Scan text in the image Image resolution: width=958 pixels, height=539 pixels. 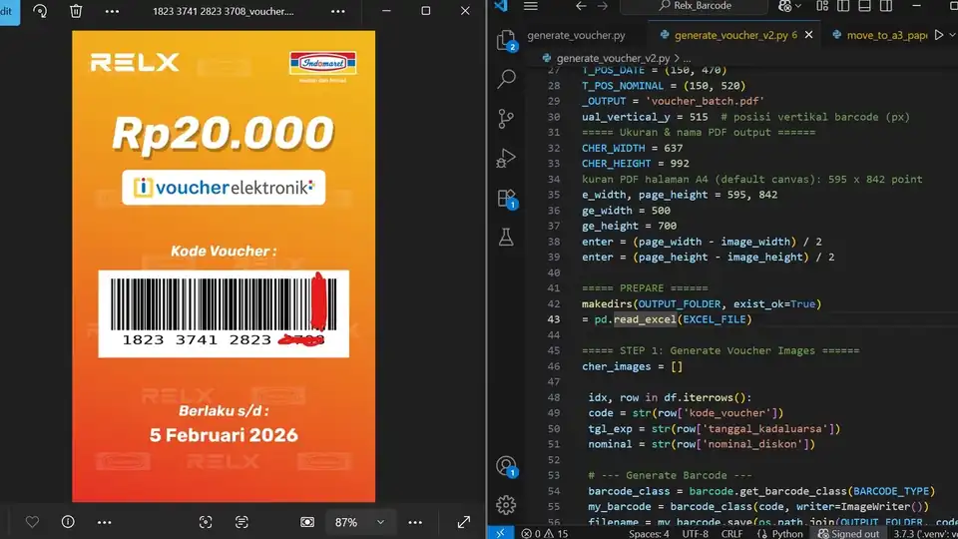[241, 522]
